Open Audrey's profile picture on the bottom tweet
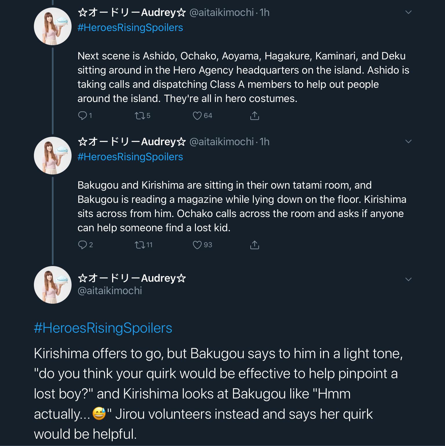The width and height of the screenshot is (445, 446). point(52,285)
